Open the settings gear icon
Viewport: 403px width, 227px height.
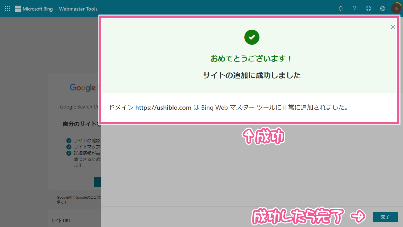coord(382,9)
